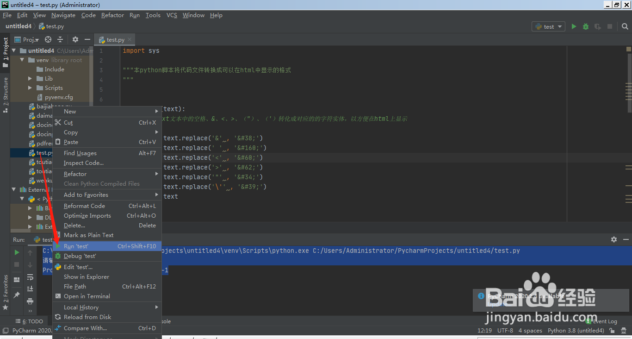Image resolution: width=632 pixels, height=339 pixels.
Task: Expand the Lib folder
Action: [30, 79]
